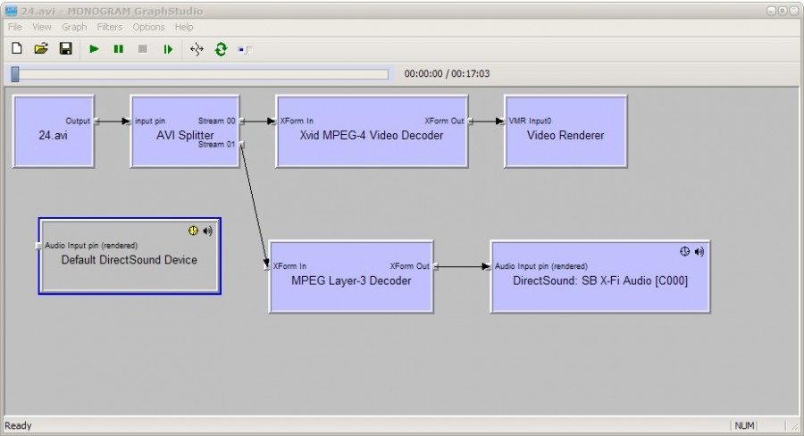This screenshot has height=436, width=804.
Task: Click the seek bar slider handle
Action: pos(15,74)
